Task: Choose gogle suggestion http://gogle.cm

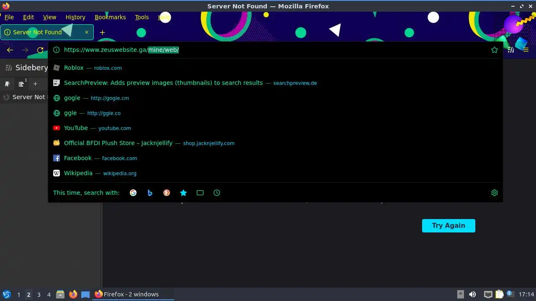Action: (276, 98)
